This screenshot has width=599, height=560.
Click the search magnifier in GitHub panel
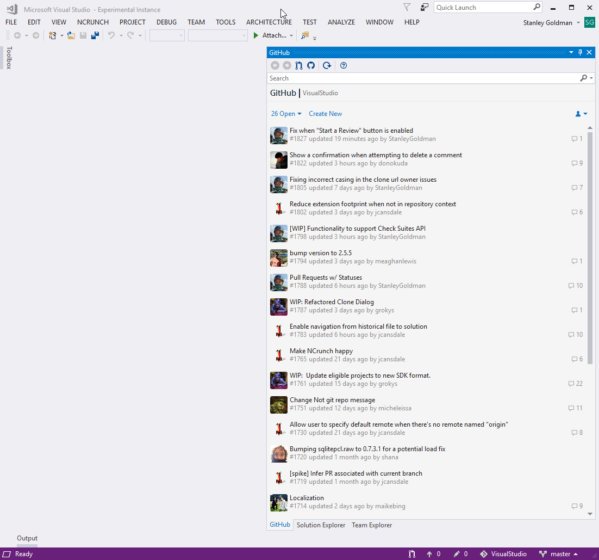(583, 78)
